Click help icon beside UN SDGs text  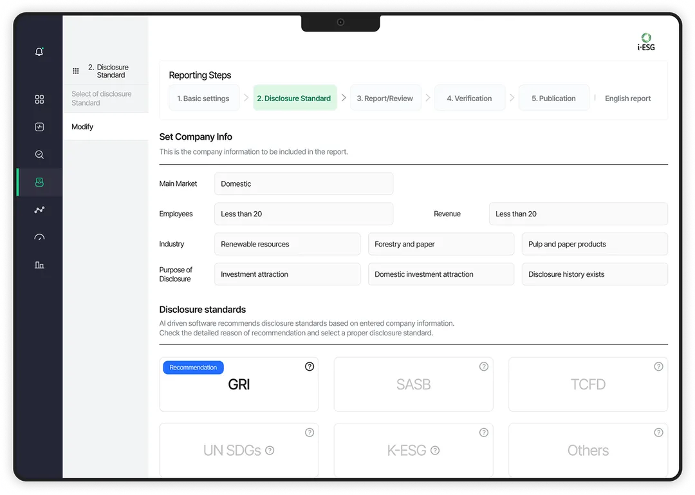(x=270, y=450)
